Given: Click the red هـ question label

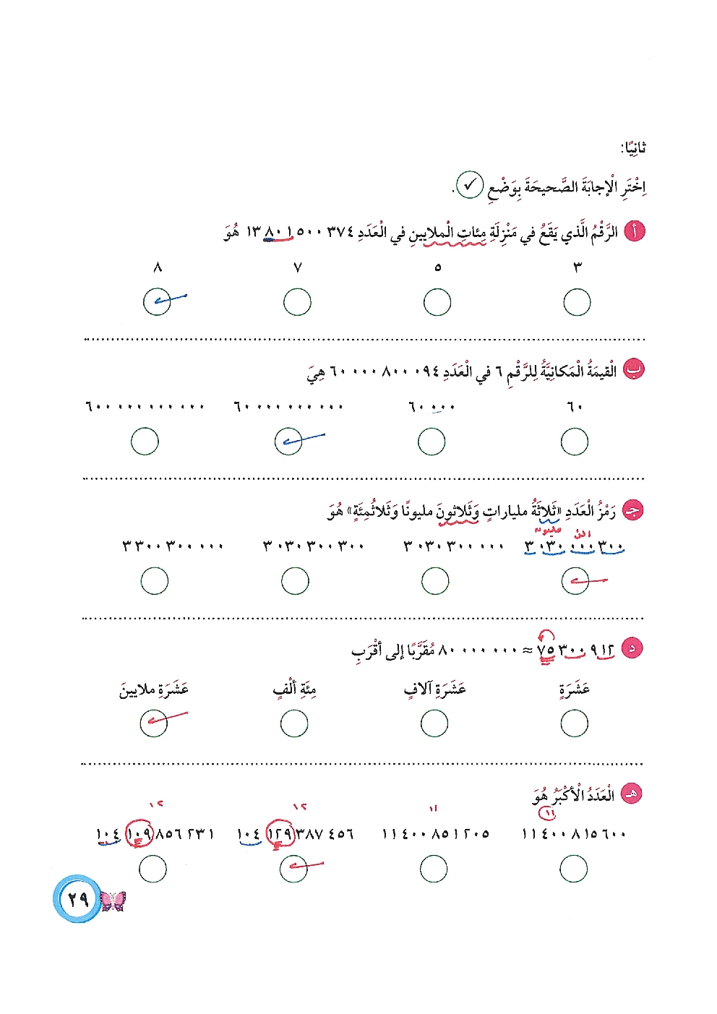Looking at the screenshot, I should click(x=632, y=794).
